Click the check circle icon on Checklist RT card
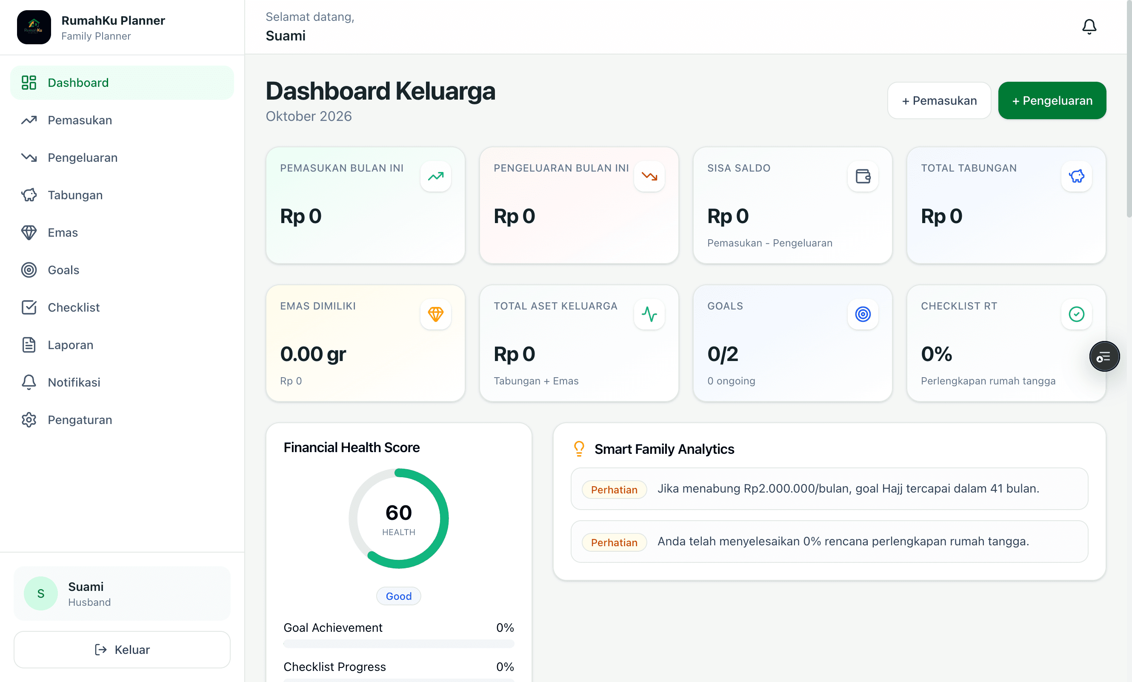The image size is (1132, 682). point(1076,314)
